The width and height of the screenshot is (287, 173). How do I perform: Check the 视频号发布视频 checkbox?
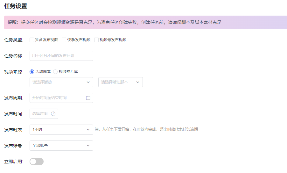(96, 40)
